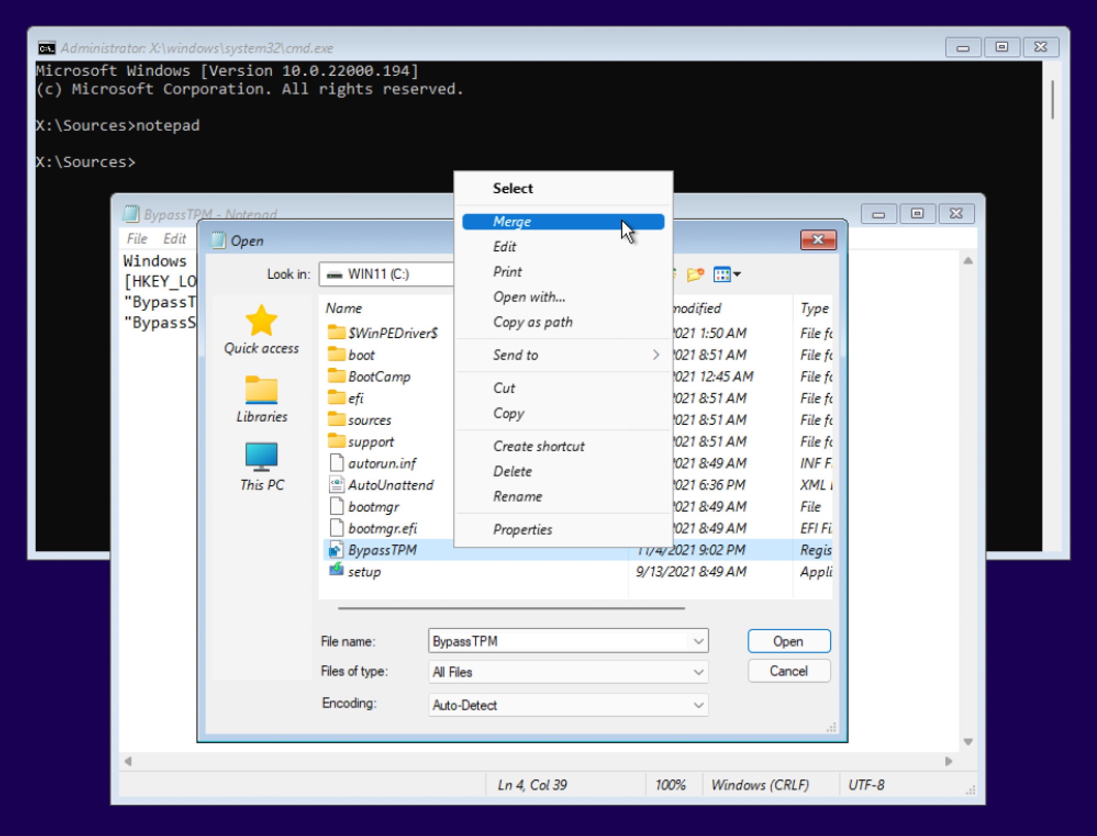Viewport: 1097px width, 836px height.
Task: Open the Encoding dropdown
Action: tap(699, 705)
